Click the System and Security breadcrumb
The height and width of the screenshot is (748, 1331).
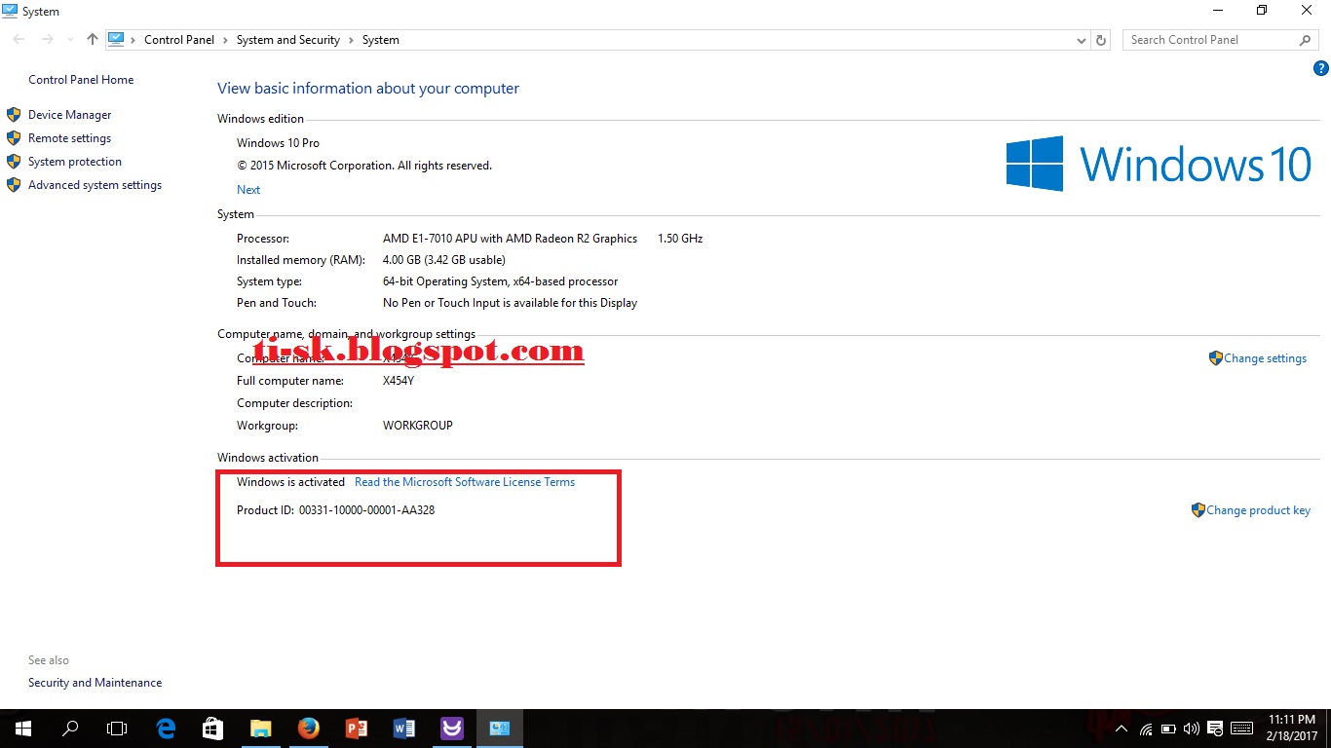tap(288, 40)
